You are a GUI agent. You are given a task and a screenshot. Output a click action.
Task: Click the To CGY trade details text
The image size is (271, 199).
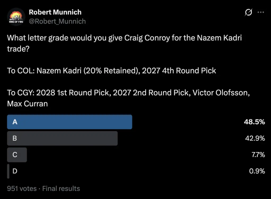coord(128,98)
